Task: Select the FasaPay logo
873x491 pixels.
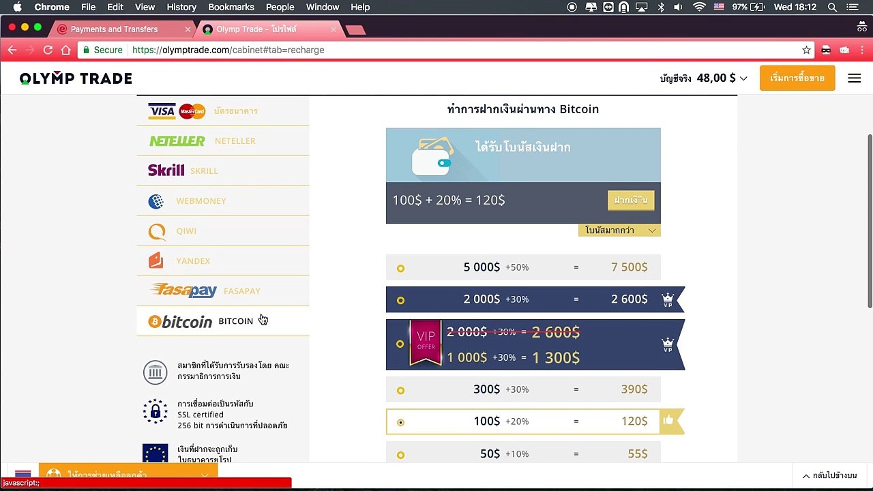Action: pos(183,291)
